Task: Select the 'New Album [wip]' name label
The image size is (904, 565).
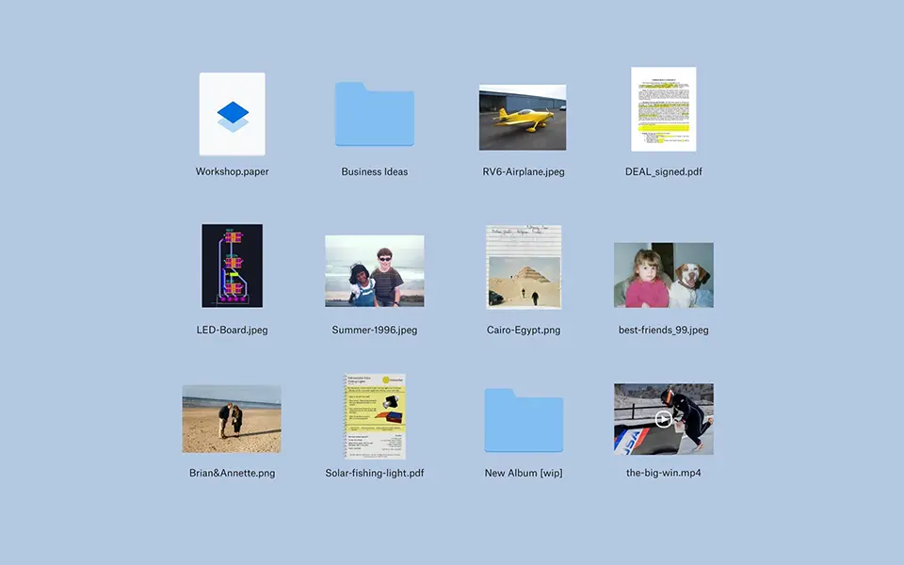Action: pyautogui.click(x=524, y=473)
